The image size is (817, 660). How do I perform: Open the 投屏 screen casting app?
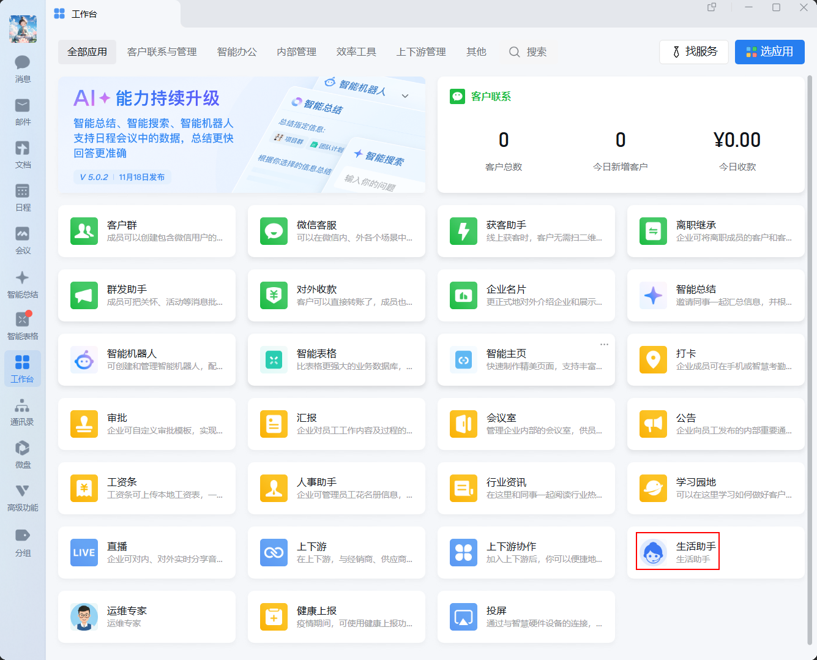[463, 617]
